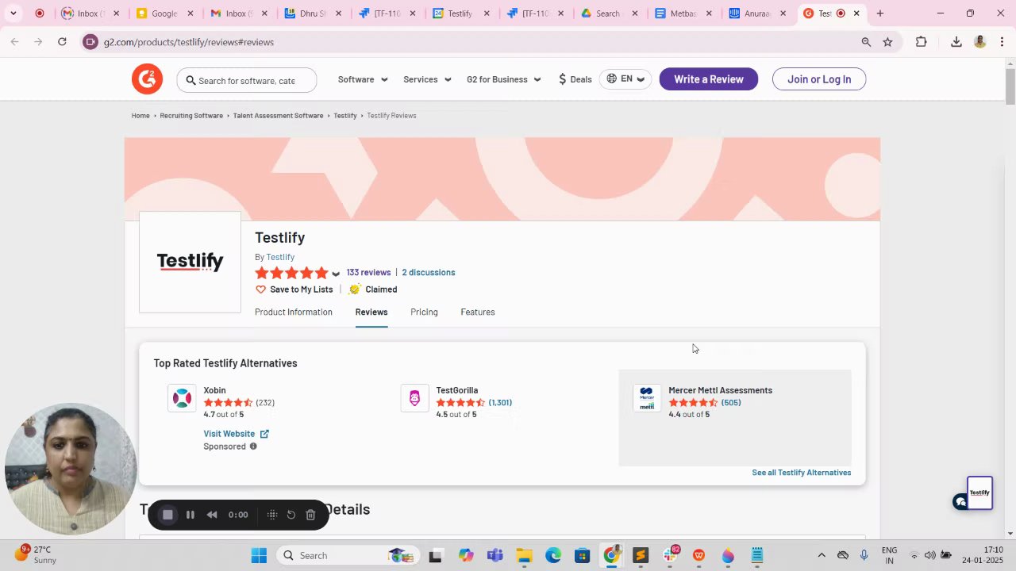Click the Deals link in header

click(x=581, y=79)
